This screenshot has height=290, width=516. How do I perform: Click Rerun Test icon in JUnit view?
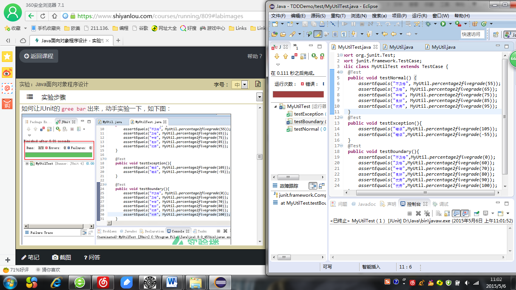point(314,56)
